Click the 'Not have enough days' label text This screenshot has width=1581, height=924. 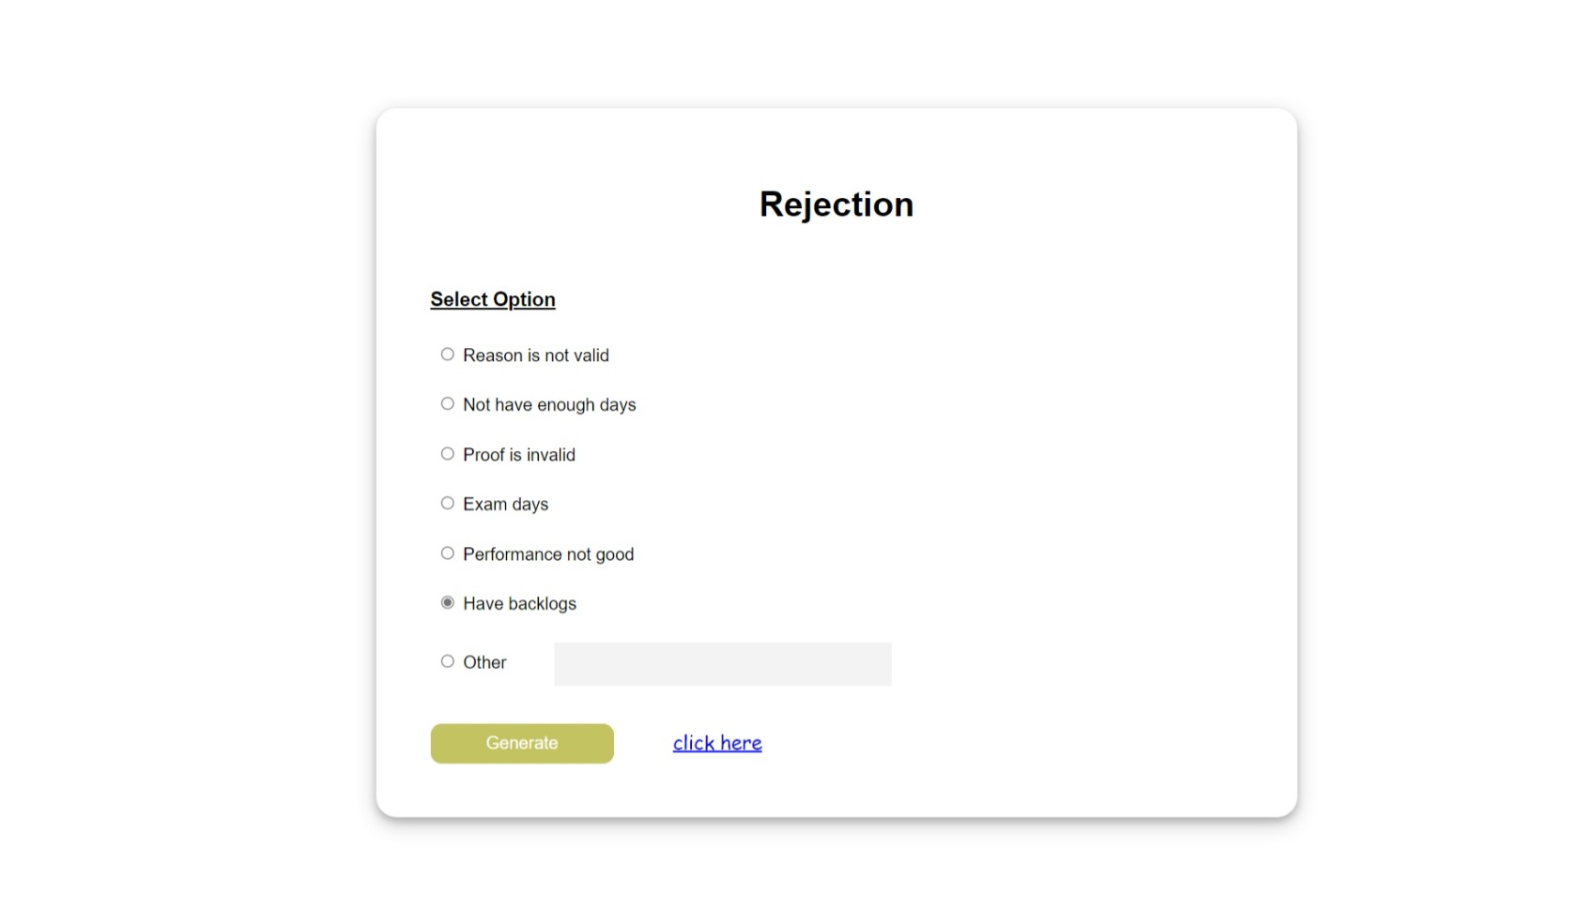[548, 404]
